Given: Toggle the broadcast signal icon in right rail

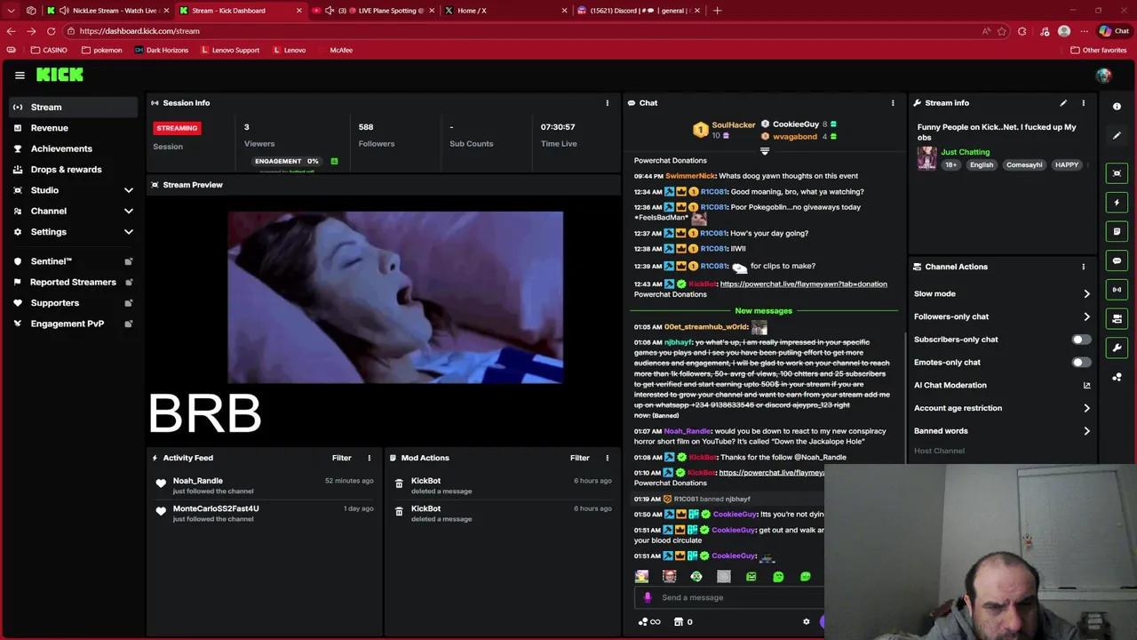Looking at the screenshot, I should tap(1117, 290).
